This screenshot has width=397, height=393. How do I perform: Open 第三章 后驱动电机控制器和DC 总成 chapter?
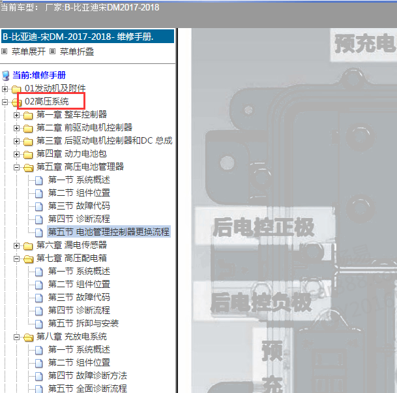[104, 140]
